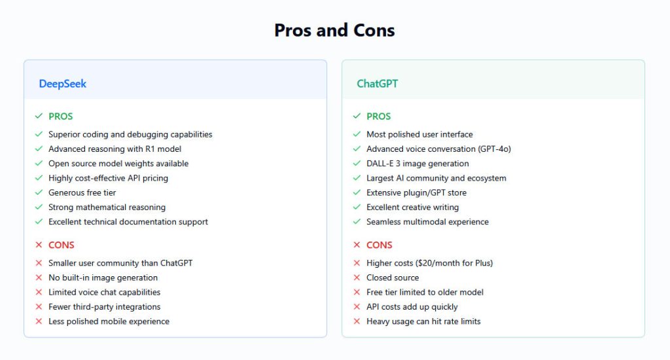Select the ChatGPT card title
The width and height of the screenshot is (670, 360).
point(378,84)
